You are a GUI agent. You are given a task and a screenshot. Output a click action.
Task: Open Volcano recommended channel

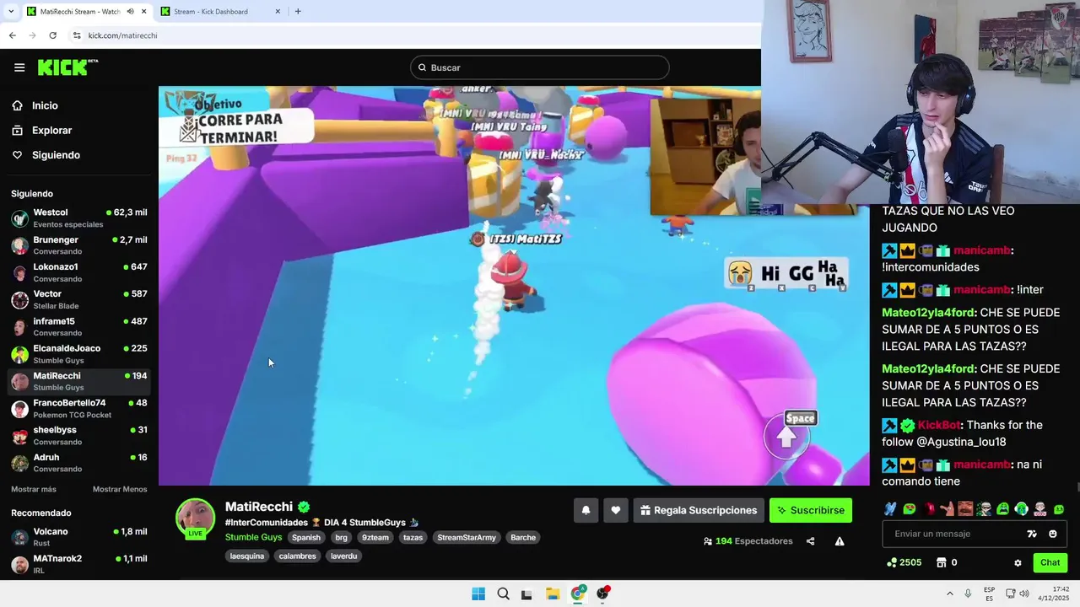point(79,537)
